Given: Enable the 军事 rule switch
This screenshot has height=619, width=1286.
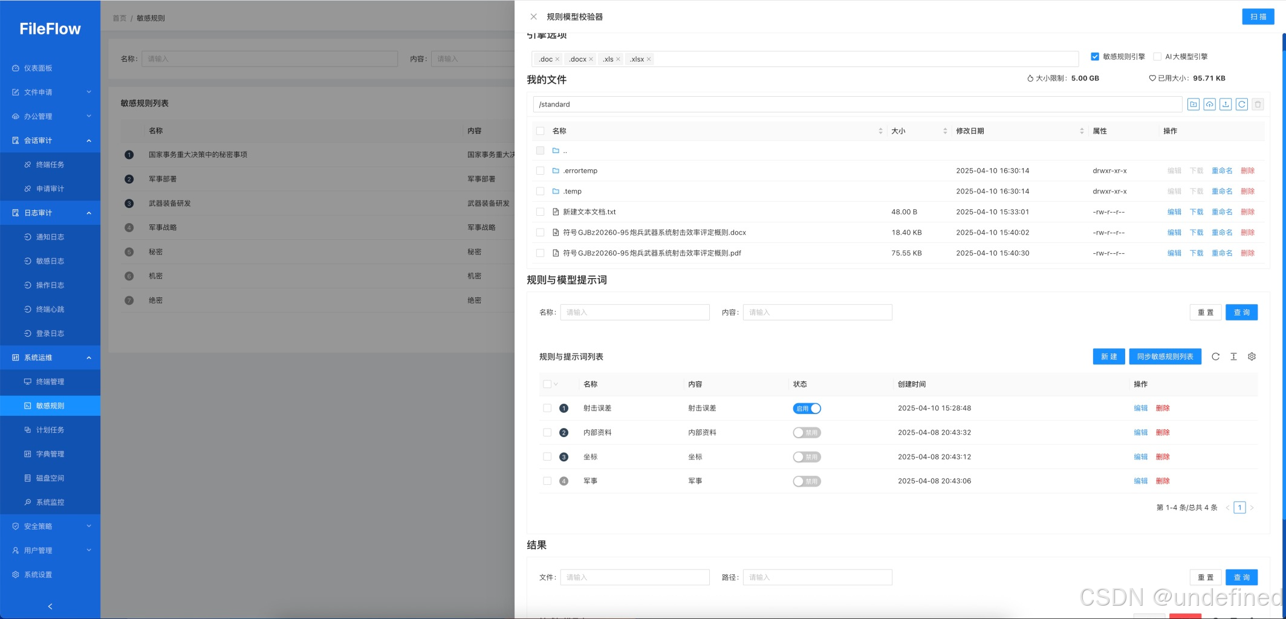Looking at the screenshot, I should (807, 481).
